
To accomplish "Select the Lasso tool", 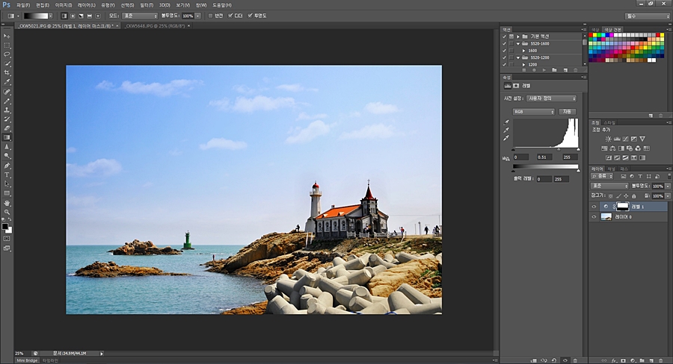I will point(7,54).
